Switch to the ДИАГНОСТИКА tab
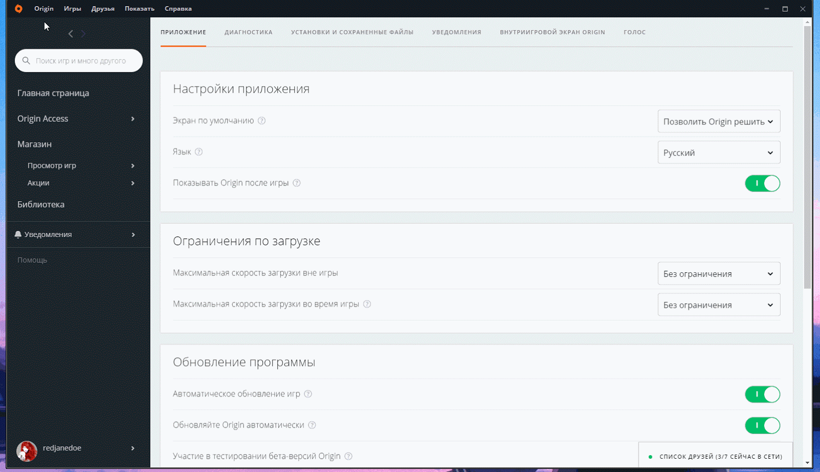Viewport: 820px width, 472px height. pos(248,32)
